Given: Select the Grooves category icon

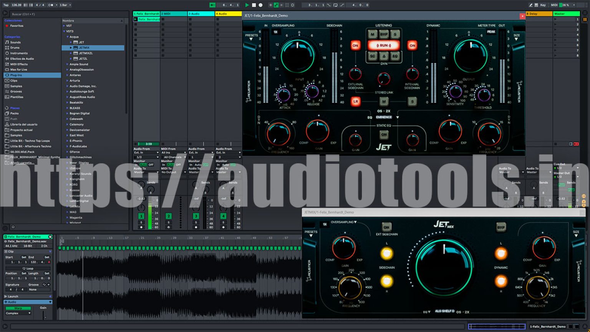Looking at the screenshot, I should tap(7, 91).
